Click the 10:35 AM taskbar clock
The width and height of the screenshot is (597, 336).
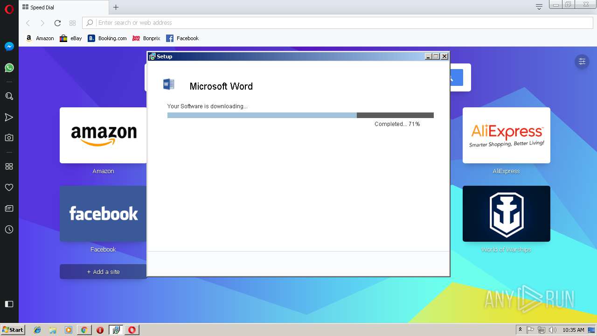coord(573,330)
